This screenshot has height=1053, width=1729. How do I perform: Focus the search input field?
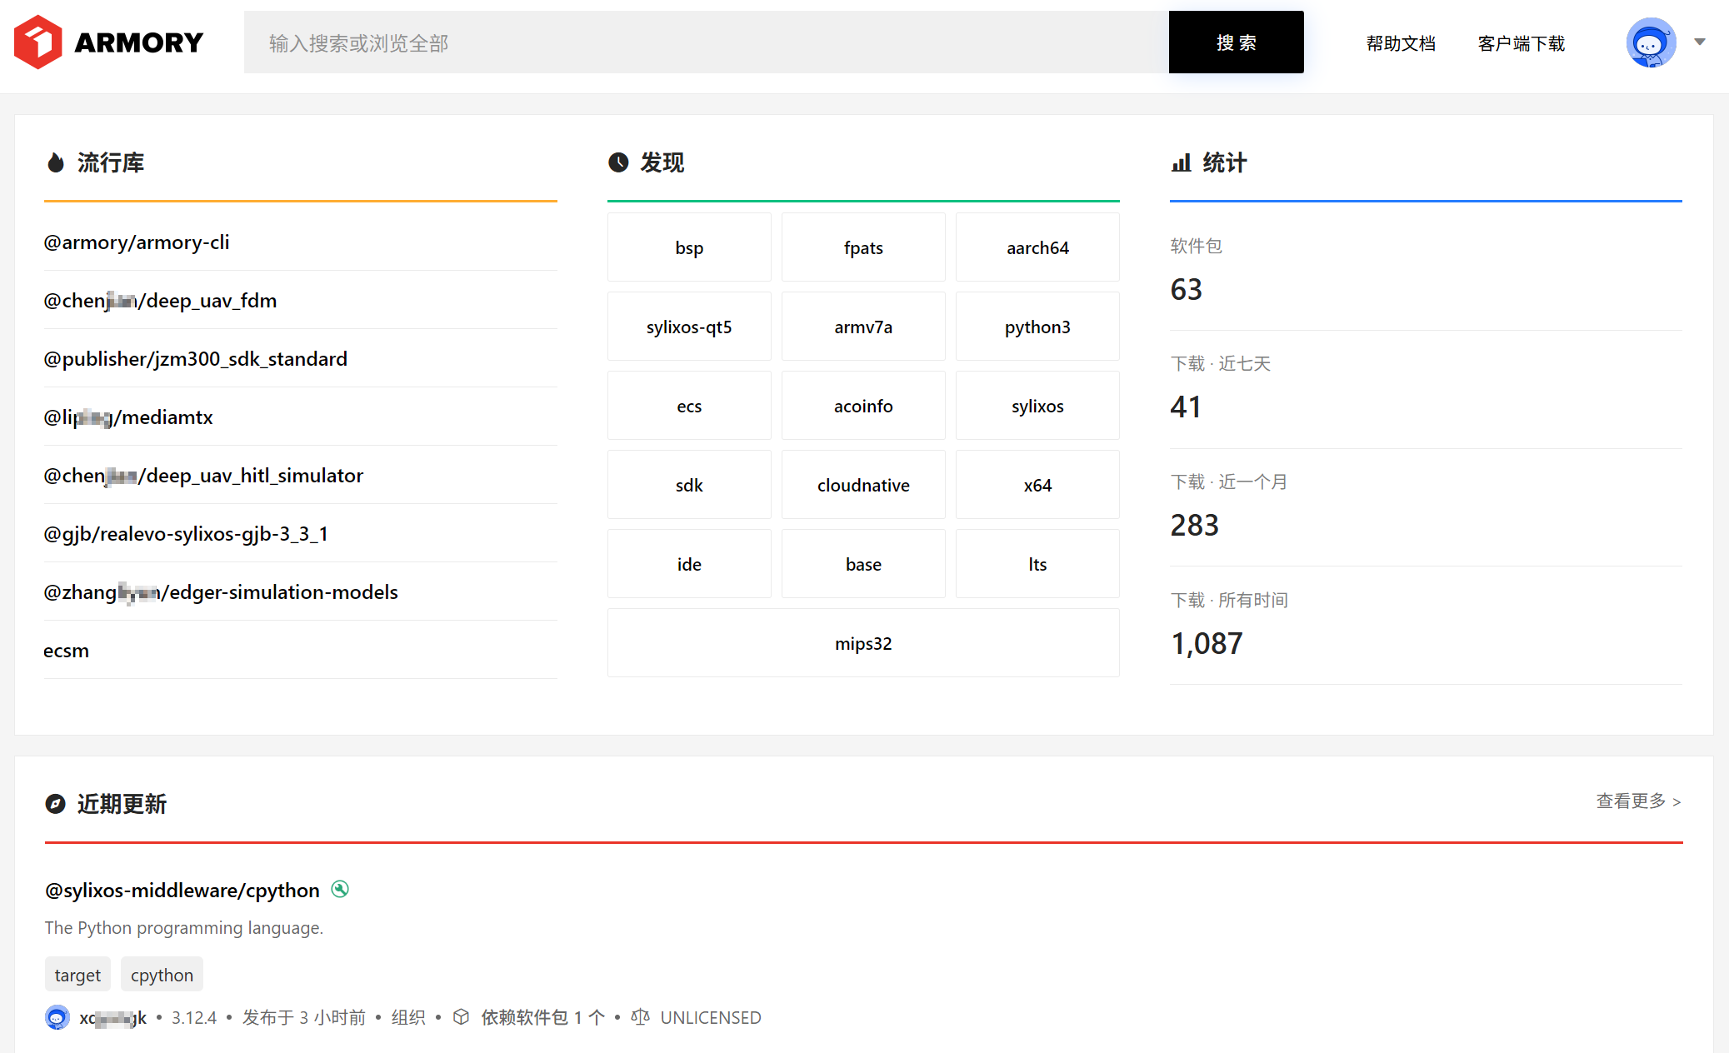click(x=707, y=42)
